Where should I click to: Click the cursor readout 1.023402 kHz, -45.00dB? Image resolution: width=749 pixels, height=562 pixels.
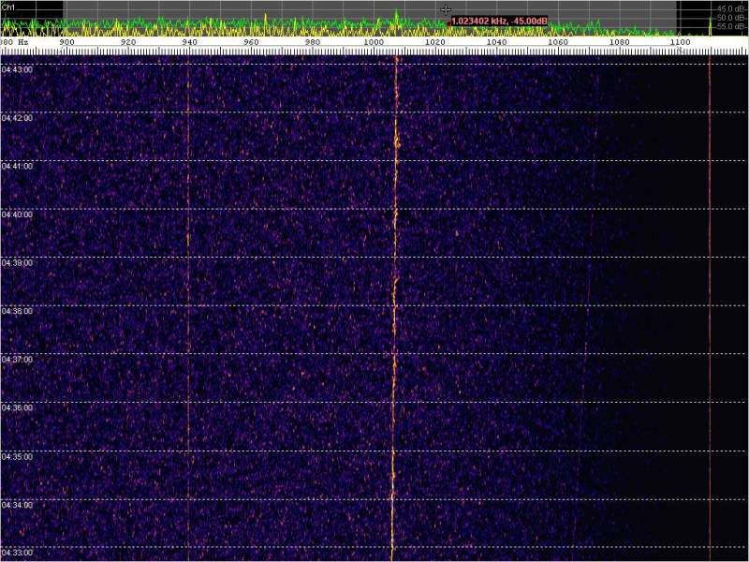point(499,21)
